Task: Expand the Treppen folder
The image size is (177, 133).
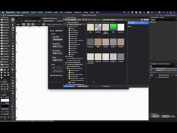Action: point(67,82)
